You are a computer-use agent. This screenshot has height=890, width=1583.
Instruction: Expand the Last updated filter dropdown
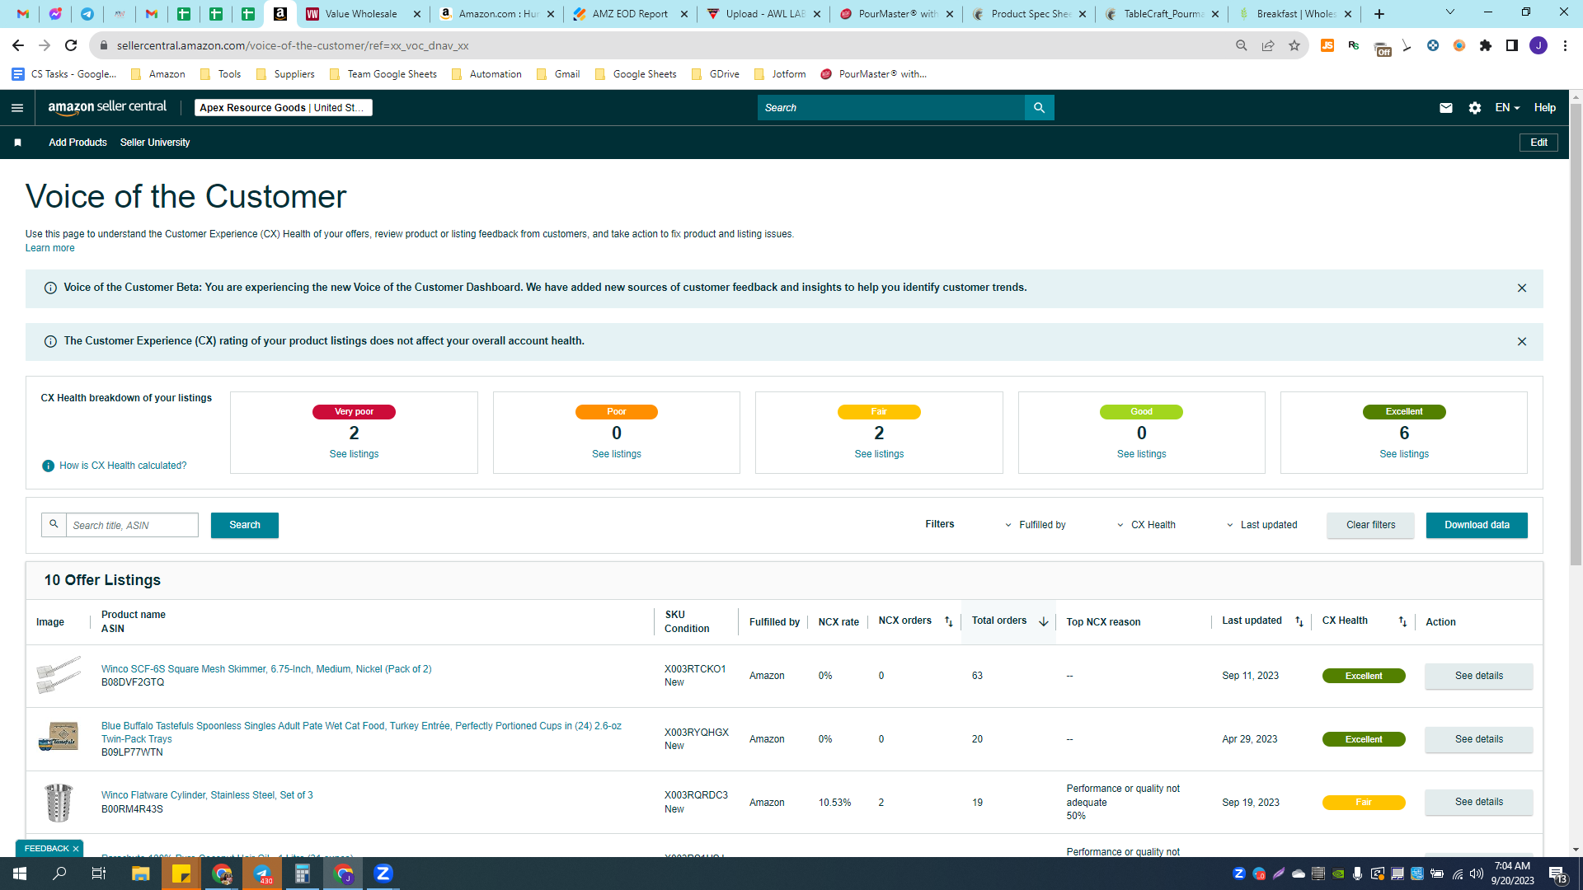[x=1261, y=526]
